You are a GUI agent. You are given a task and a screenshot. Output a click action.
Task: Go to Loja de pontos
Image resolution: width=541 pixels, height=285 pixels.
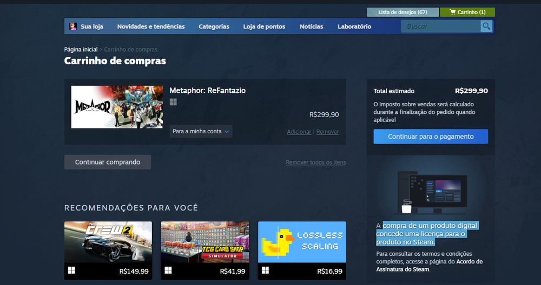pos(264,26)
